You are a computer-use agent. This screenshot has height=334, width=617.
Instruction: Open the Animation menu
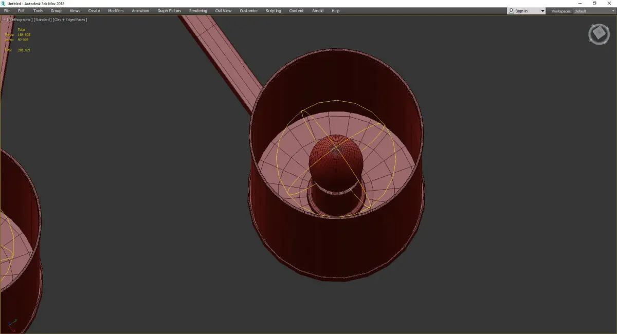point(140,11)
